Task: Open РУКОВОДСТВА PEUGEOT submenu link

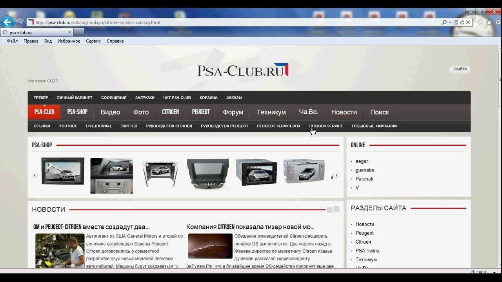Action: click(224, 126)
